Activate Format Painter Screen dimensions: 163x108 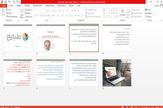pyautogui.click(x=12, y=17)
